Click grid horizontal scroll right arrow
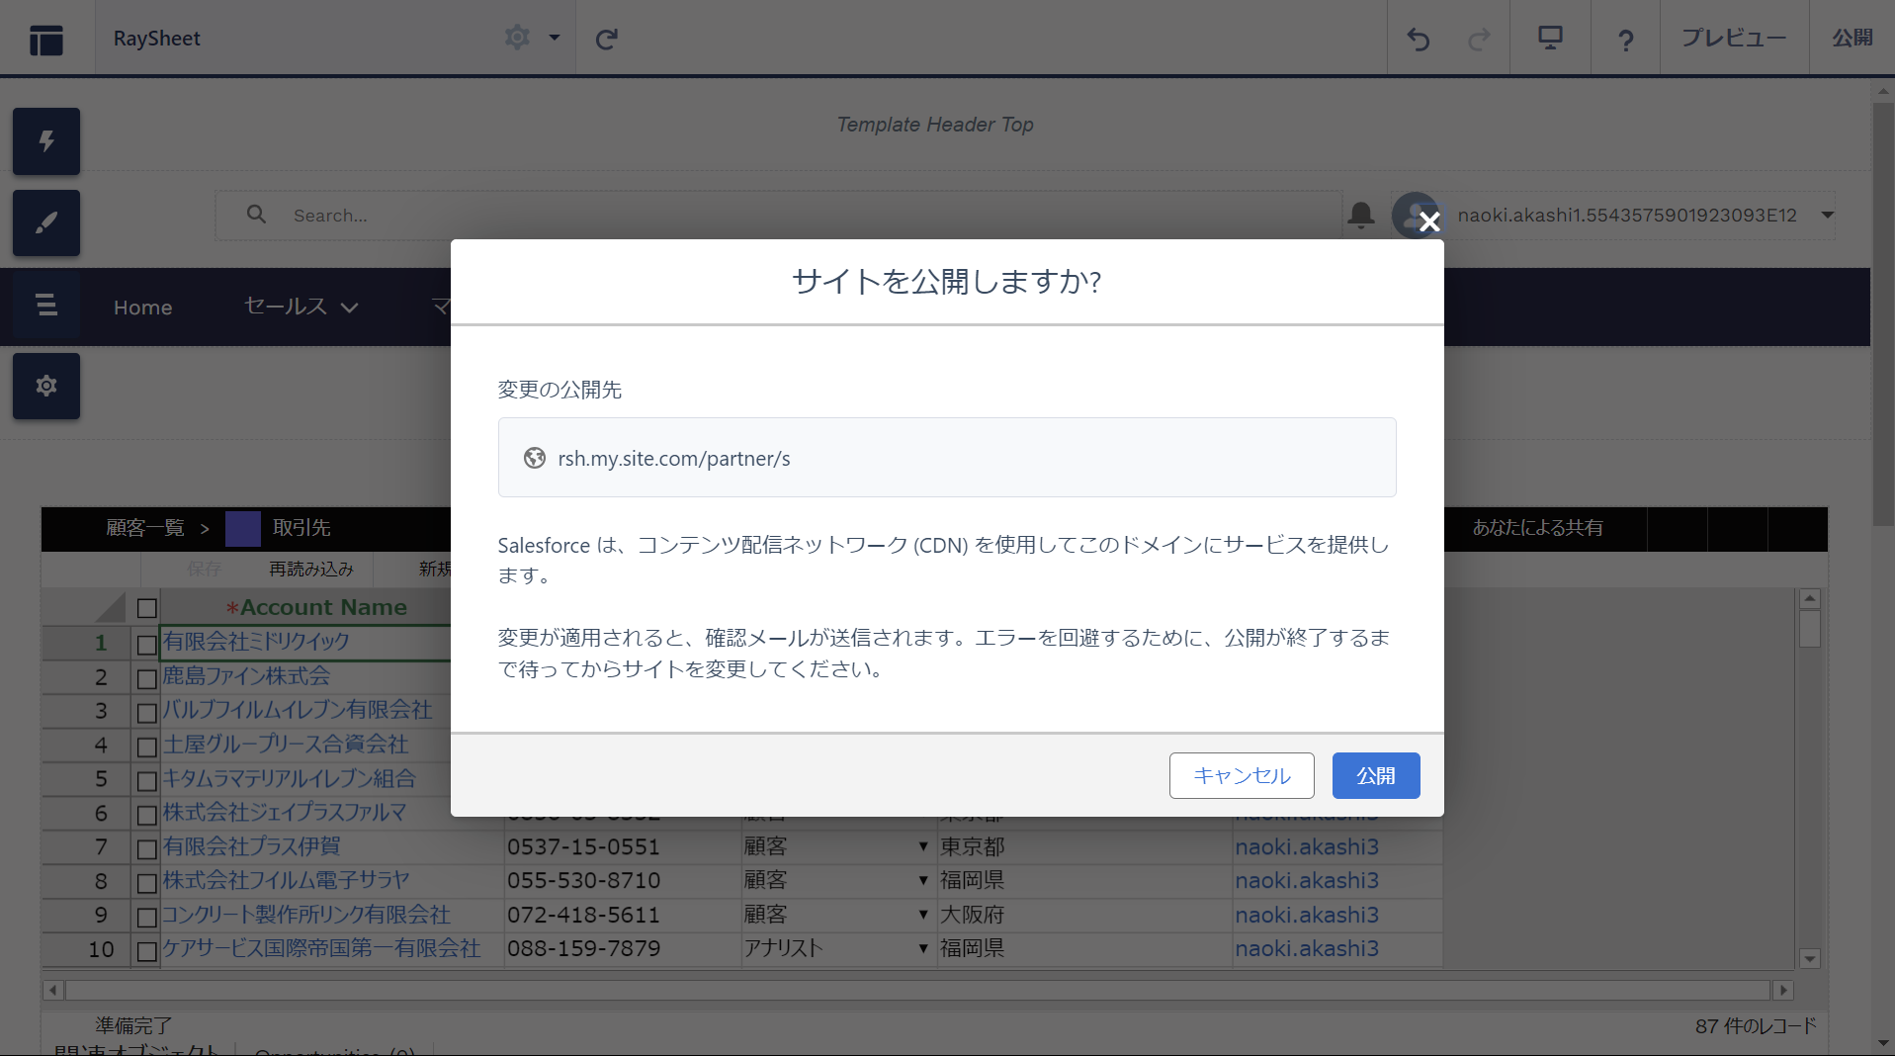The height and width of the screenshot is (1056, 1895). [1782, 990]
